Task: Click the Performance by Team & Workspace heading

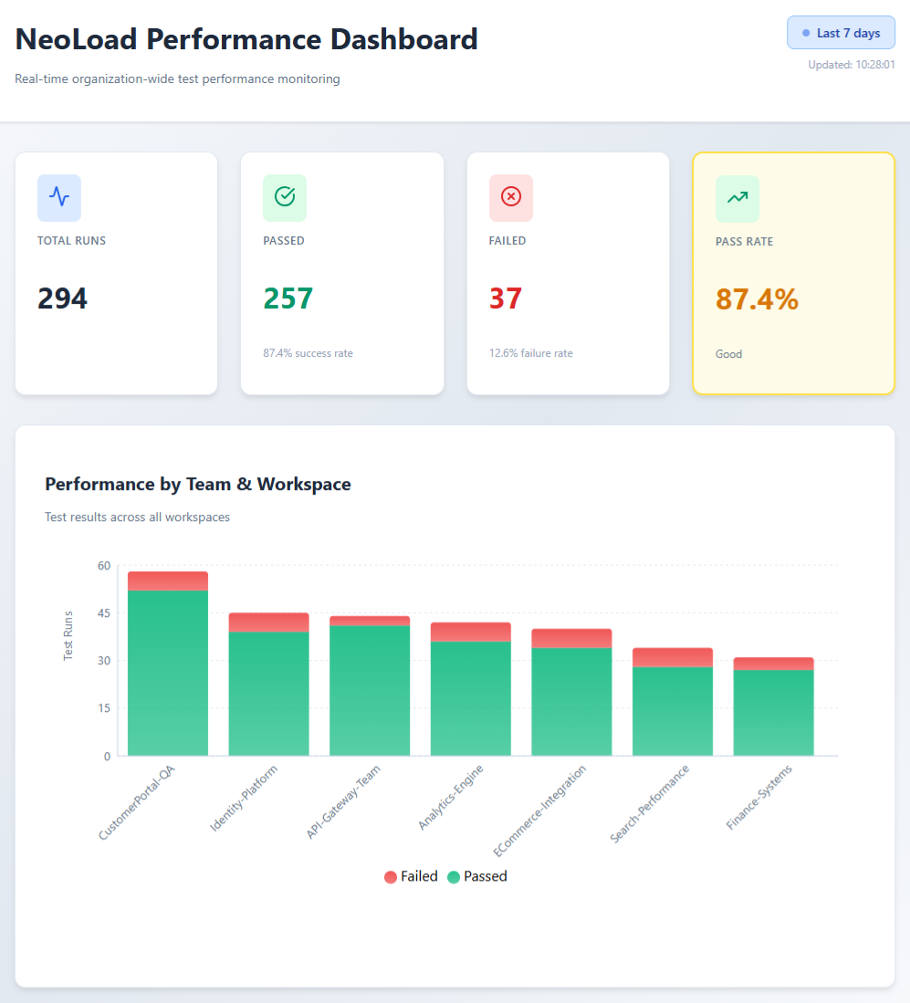Action: (198, 485)
